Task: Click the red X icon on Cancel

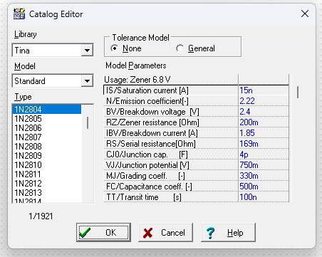Action: 147,233
